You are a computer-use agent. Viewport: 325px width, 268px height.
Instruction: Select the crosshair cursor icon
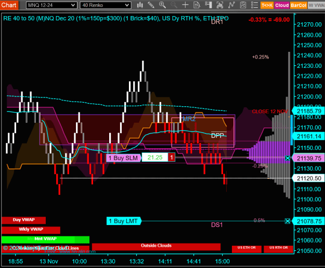(185, 5)
